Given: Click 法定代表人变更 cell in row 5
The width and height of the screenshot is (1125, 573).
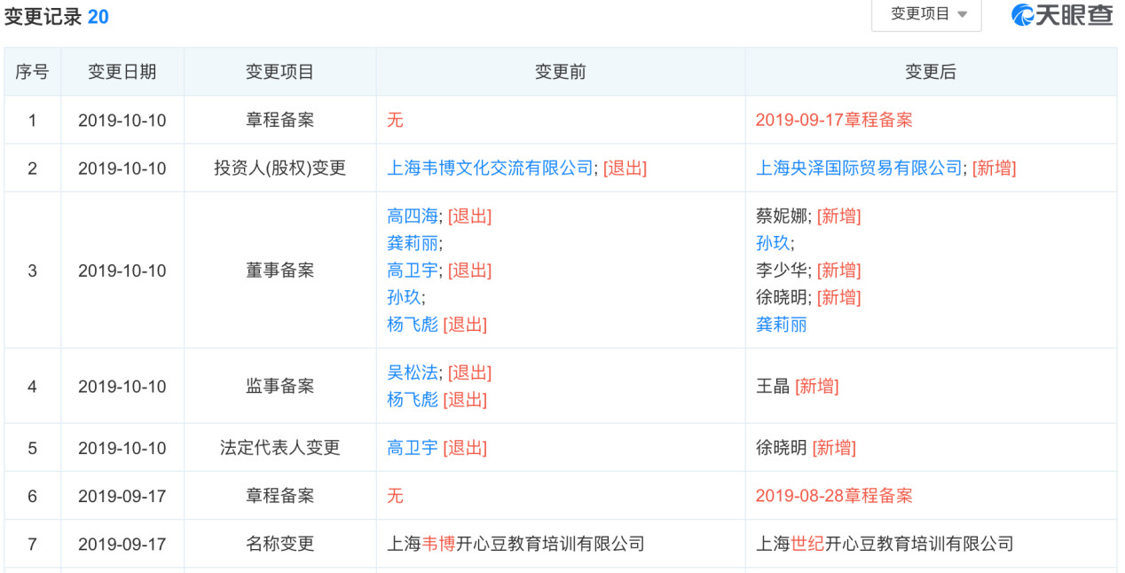Looking at the screenshot, I should click(x=280, y=448).
